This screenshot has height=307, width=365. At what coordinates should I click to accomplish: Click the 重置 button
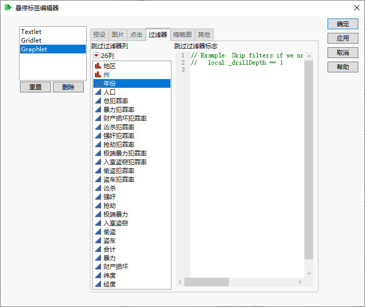[x=35, y=87]
